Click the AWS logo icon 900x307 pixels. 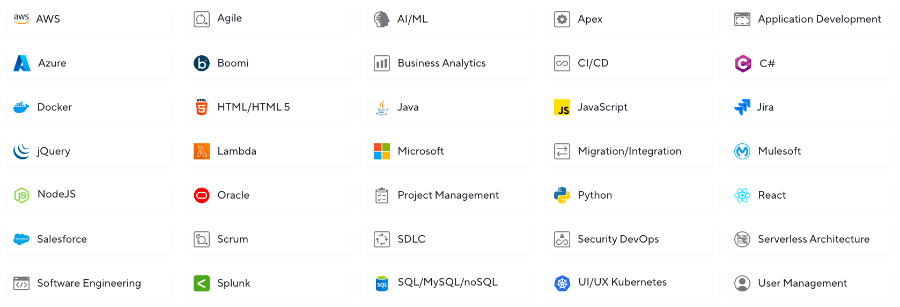click(x=21, y=19)
